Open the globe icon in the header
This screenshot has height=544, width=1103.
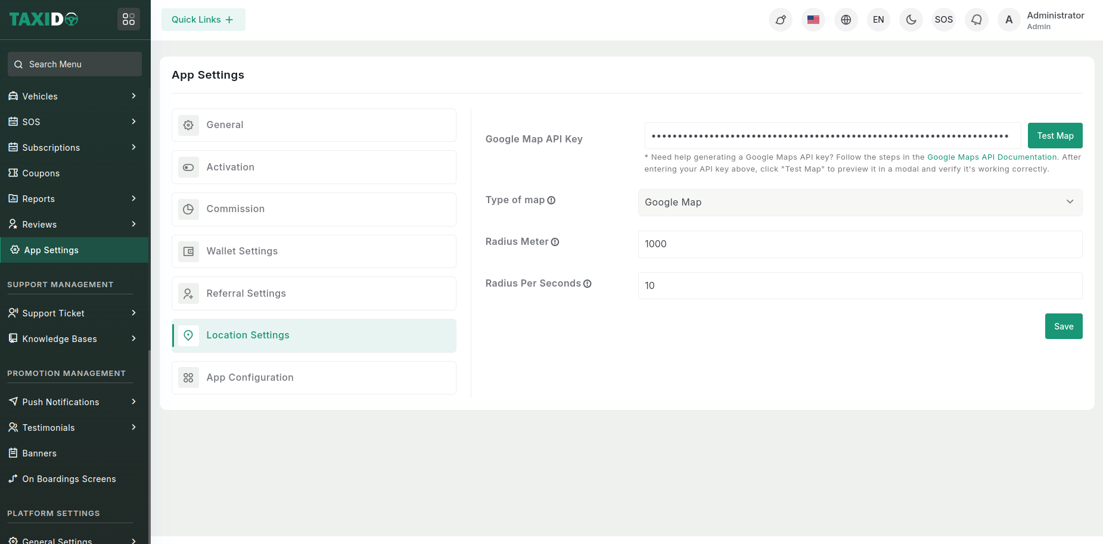[x=846, y=20]
